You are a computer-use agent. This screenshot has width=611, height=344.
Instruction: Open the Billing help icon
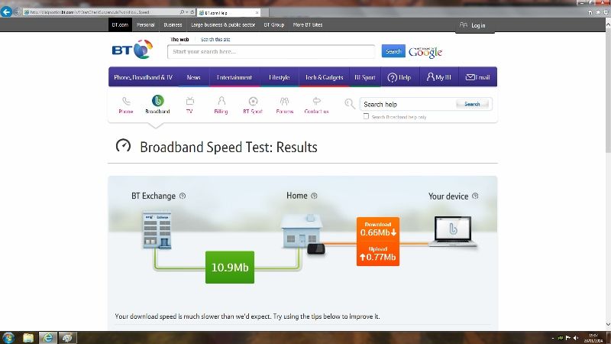tap(221, 105)
